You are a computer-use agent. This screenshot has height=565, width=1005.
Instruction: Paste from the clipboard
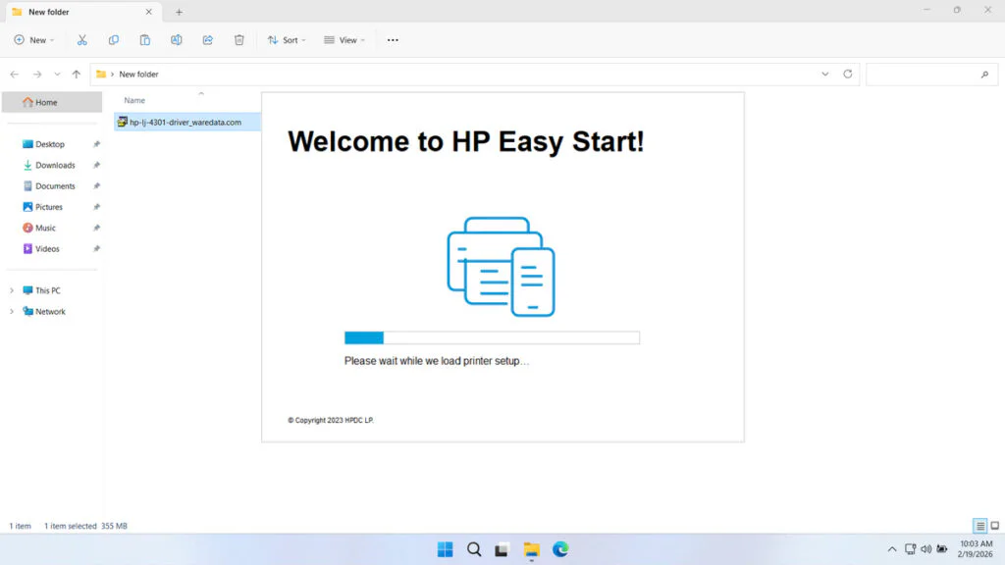pyautogui.click(x=145, y=39)
